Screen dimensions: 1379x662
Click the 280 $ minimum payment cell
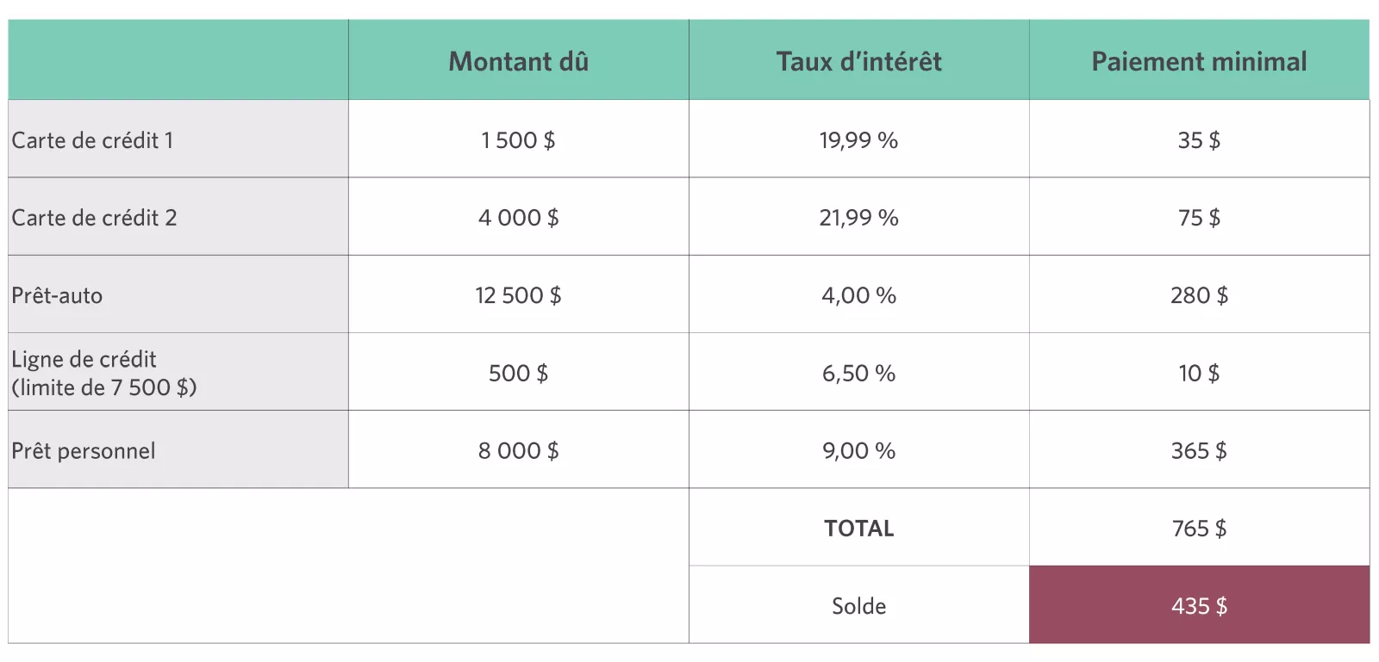pyautogui.click(x=1199, y=295)
